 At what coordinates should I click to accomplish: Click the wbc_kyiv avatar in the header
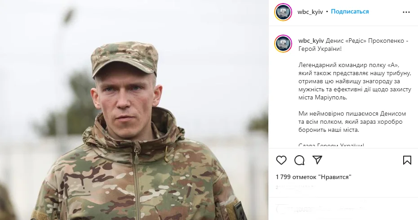283,12
